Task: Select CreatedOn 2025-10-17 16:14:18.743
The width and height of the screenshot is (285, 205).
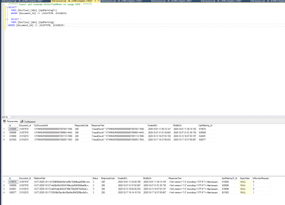Action: pos(129,193)
